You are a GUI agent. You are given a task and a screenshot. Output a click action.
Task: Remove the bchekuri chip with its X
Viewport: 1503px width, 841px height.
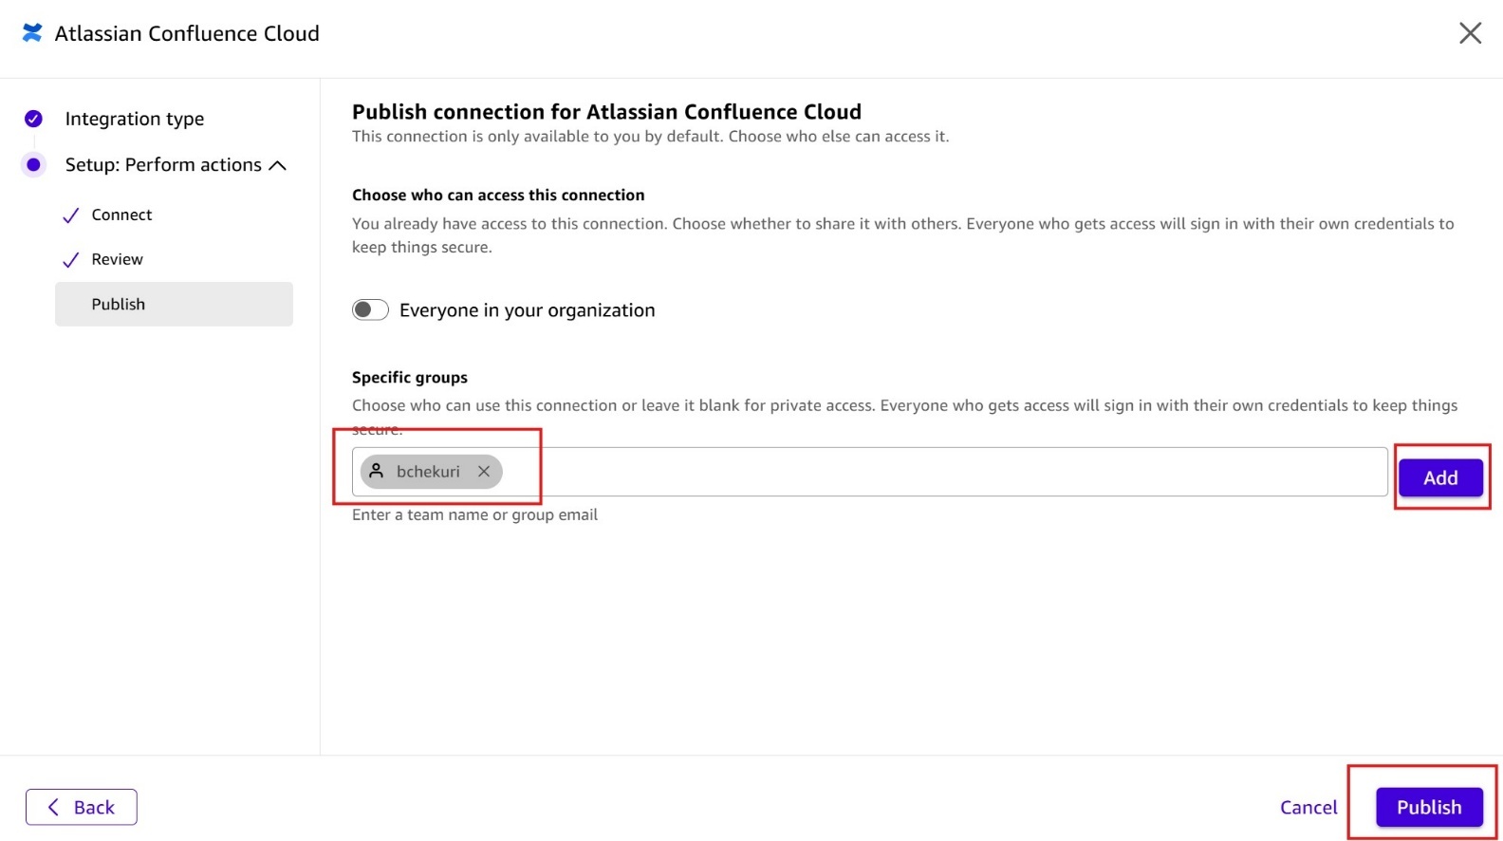click(484, 472)
